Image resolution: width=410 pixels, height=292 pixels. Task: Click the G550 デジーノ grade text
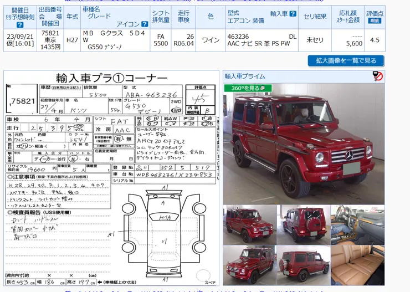[105, 47]
